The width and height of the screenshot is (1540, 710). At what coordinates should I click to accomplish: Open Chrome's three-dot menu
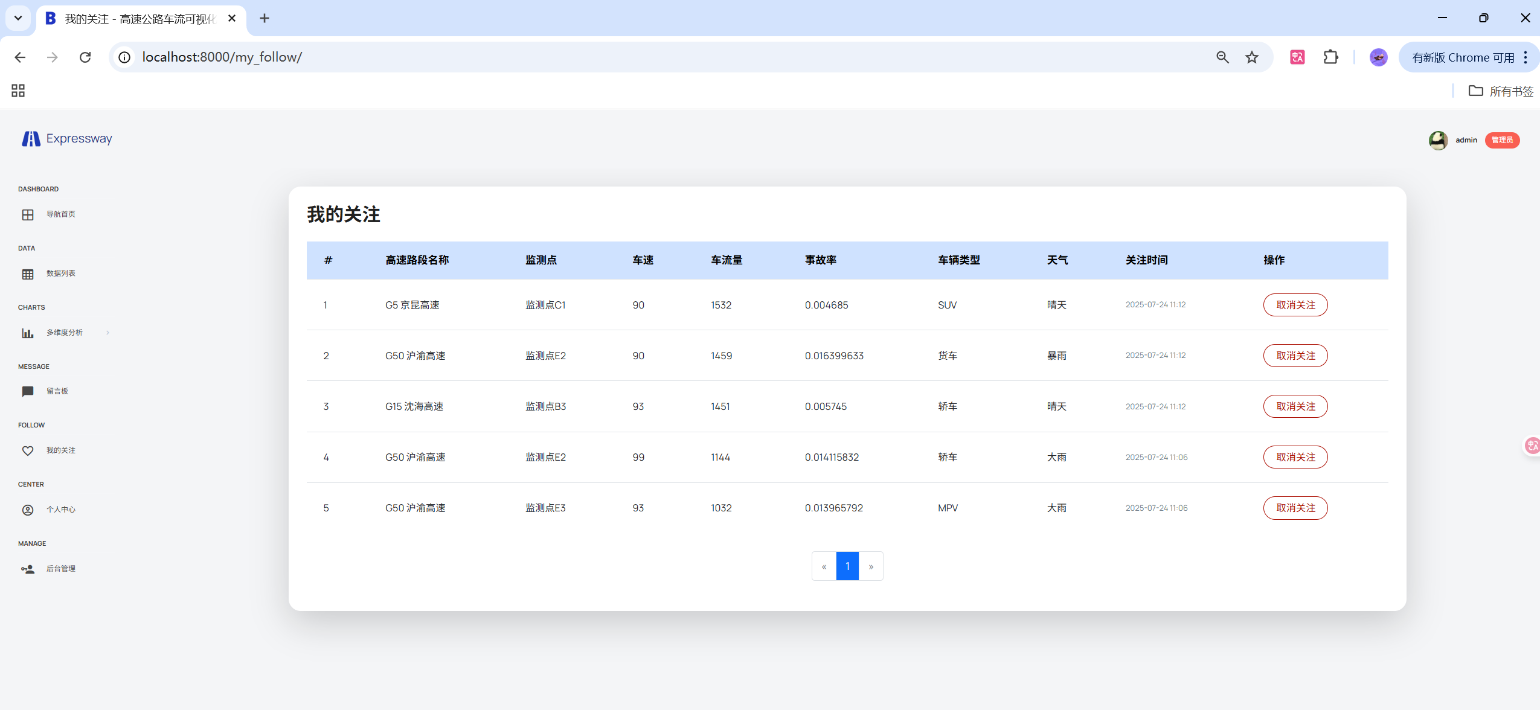(1526, 57)
